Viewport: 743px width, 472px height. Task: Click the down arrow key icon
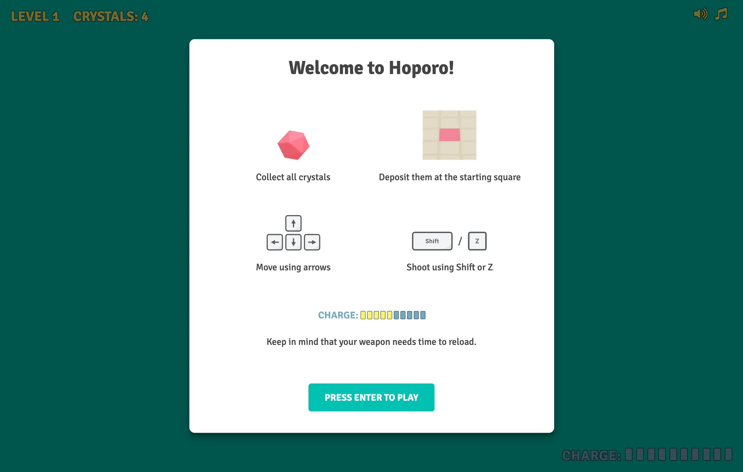point(293,242)
